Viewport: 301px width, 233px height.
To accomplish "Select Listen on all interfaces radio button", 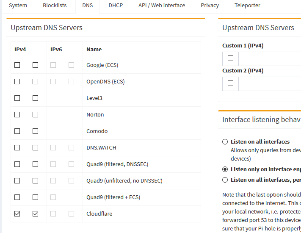I will (225, 142).
